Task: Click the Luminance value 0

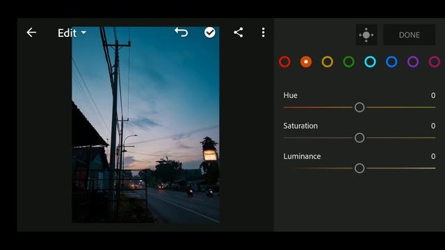Action: (433, 156)
